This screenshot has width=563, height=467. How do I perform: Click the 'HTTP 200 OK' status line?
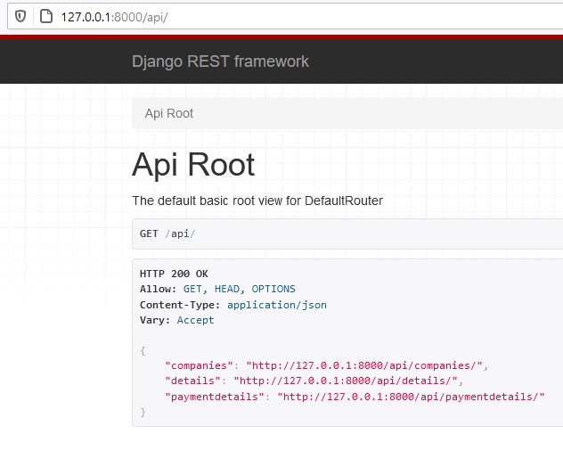174,274
